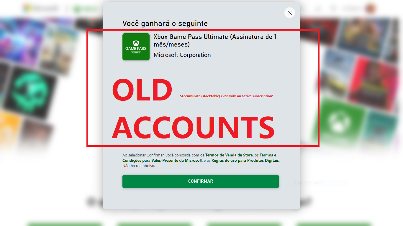Click the Xbox Game Pass Ultimate product title
403x226 pixels.
click(x=215, y=41)
